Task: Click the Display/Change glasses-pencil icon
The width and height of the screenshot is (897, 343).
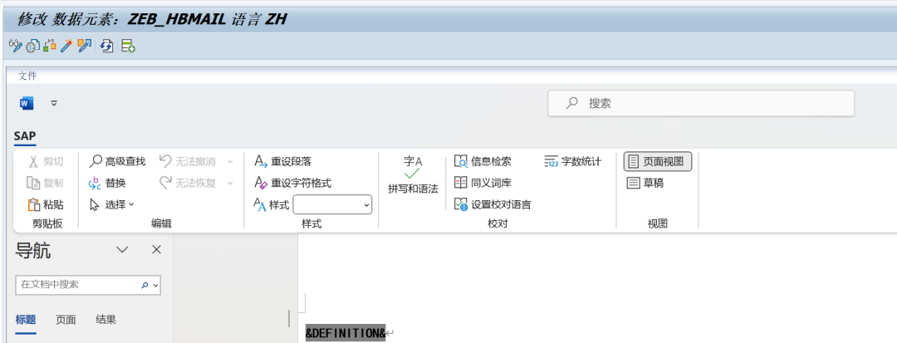Action: (16, 46)
